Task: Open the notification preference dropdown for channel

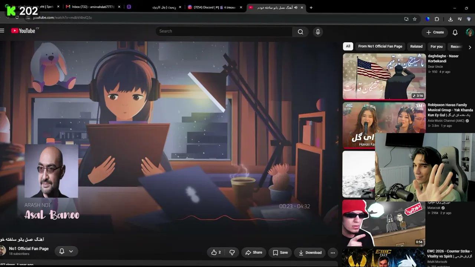Action: click(x=66, y=251)
